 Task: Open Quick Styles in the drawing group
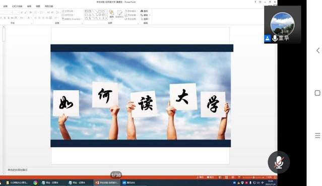coord(119,14)
